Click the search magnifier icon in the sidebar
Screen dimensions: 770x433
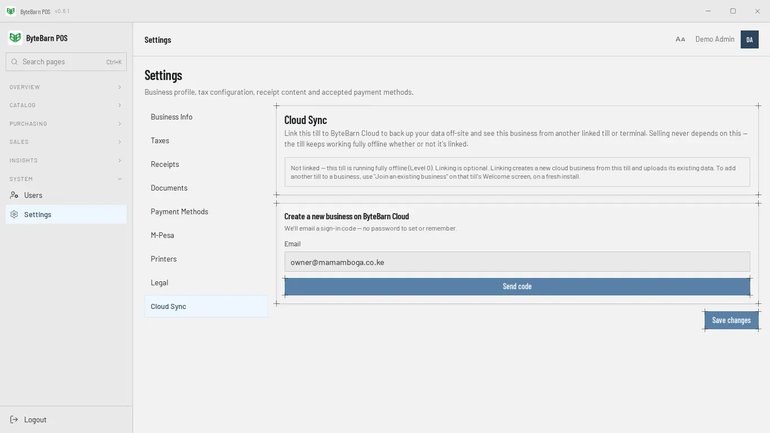[15, 62]
